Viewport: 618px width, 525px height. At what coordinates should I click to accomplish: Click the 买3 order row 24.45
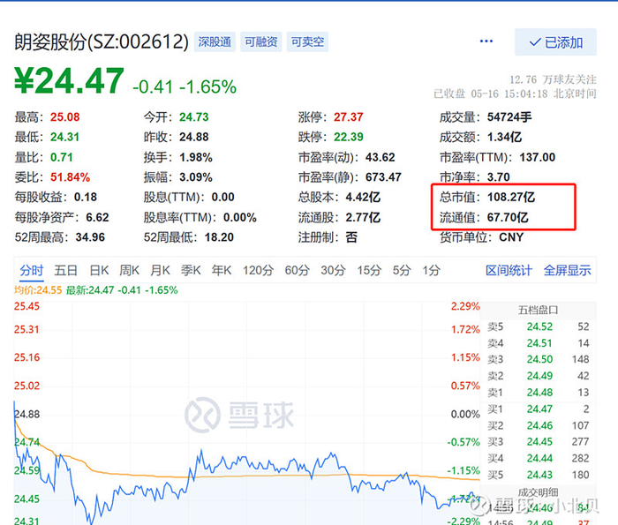(x=539, y=442)
